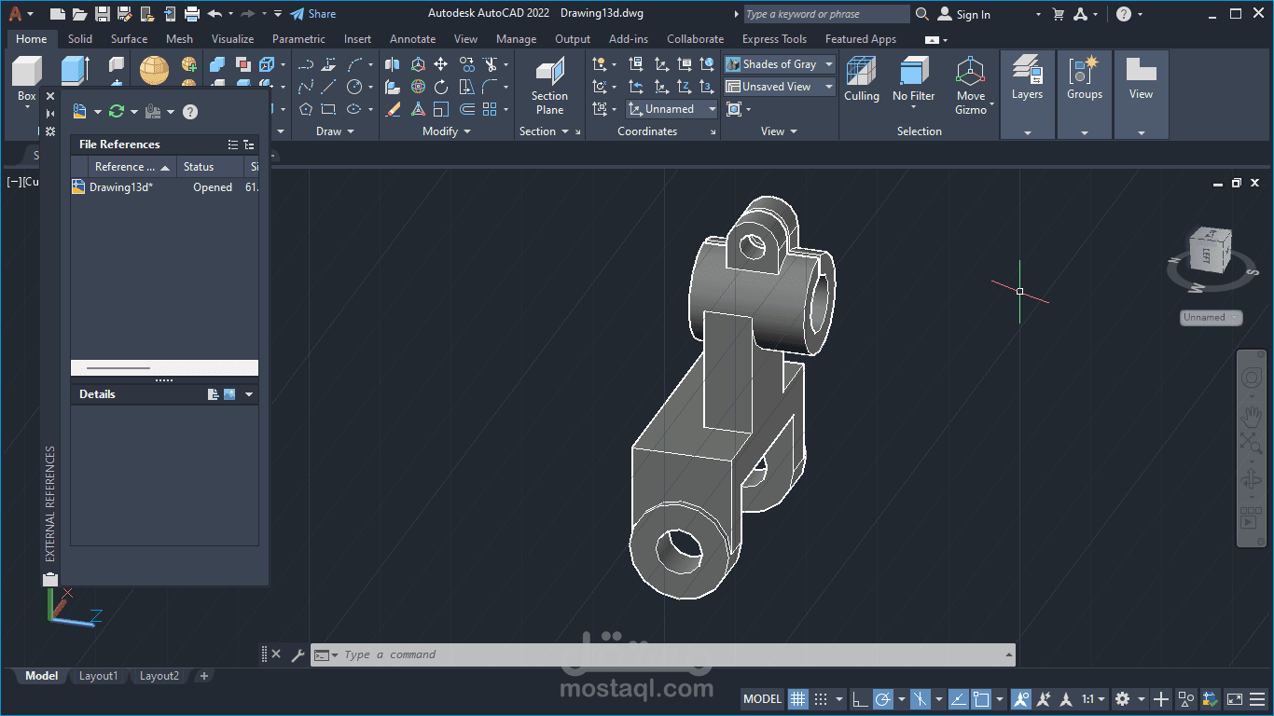This screenshot has width=1274, height=716.
Task: Toggle Polar tracking in status bar
Action: pyautogui.click(x=882, y=698)
